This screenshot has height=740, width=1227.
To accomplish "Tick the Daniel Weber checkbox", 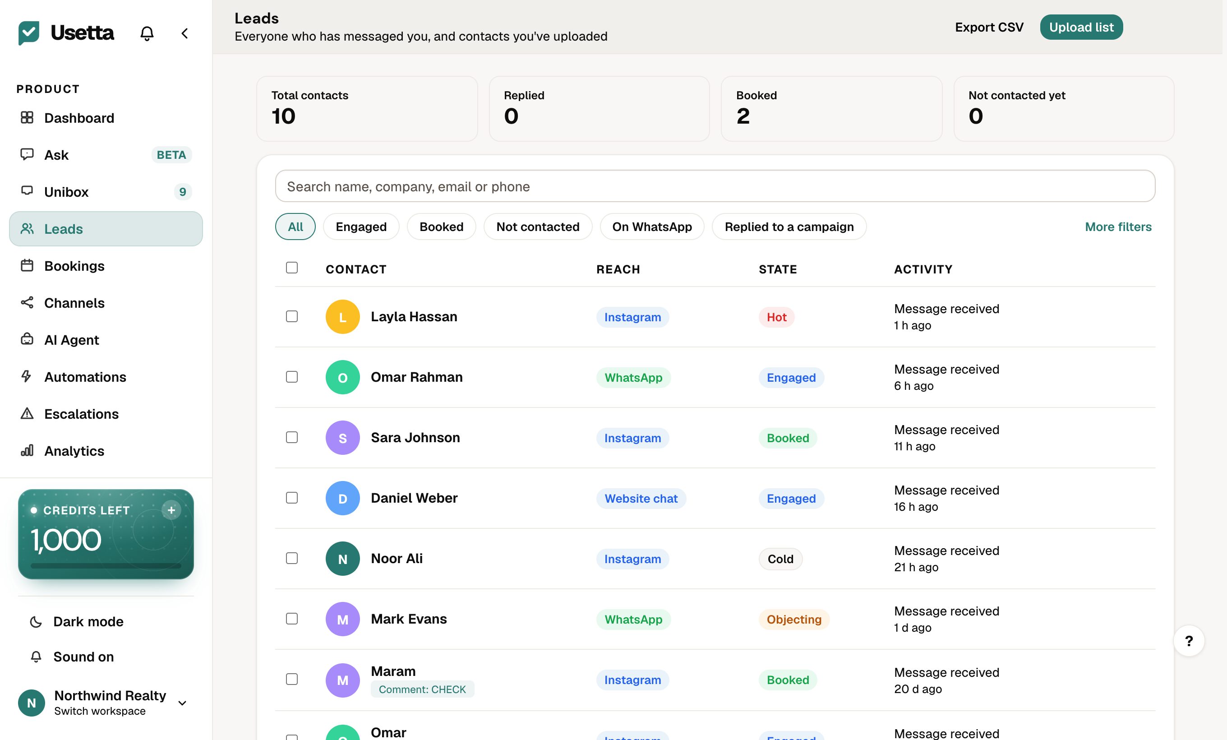I will (292, 498).
